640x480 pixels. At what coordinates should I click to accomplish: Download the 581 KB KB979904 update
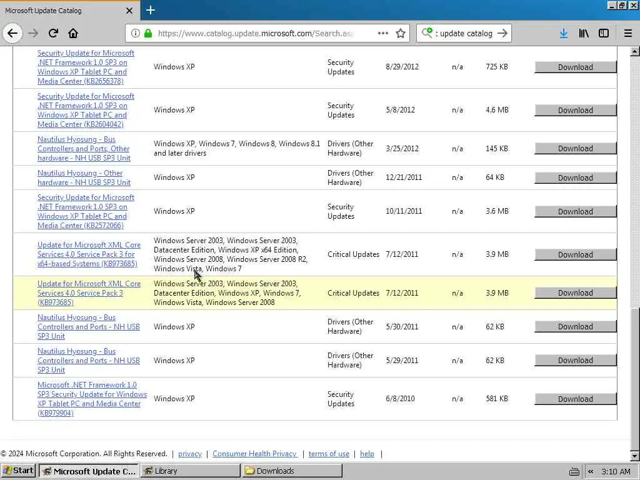coord(576,399)
